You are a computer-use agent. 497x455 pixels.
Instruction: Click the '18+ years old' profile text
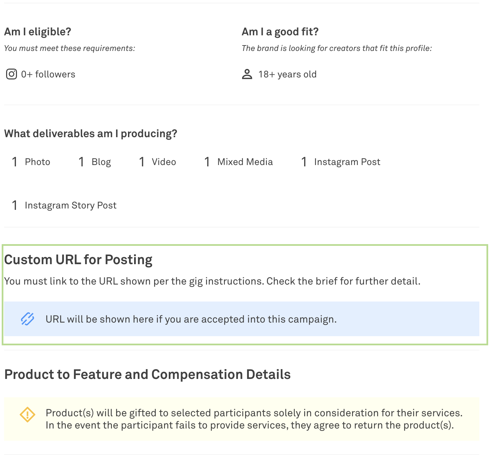pyautogui.click(x=287, y=74)
